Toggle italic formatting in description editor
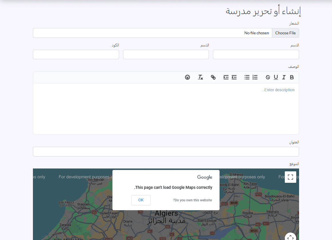Viewport: 332px width, 240px height. point(284,77)
